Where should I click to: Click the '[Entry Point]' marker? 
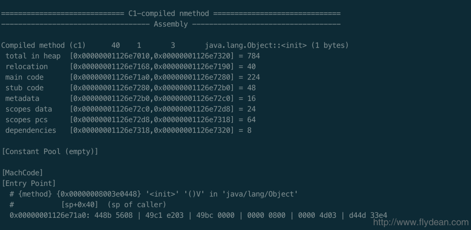point(29,183)
